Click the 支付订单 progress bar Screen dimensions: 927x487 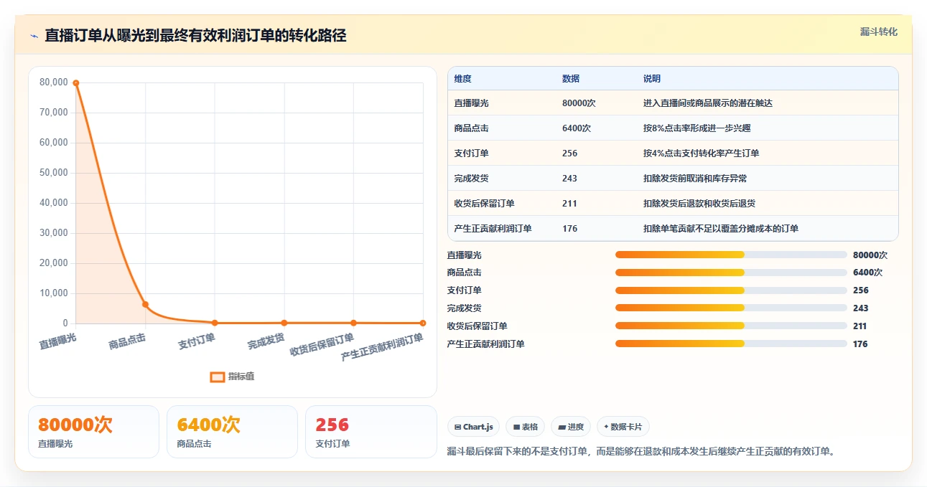tap(731, 290)
